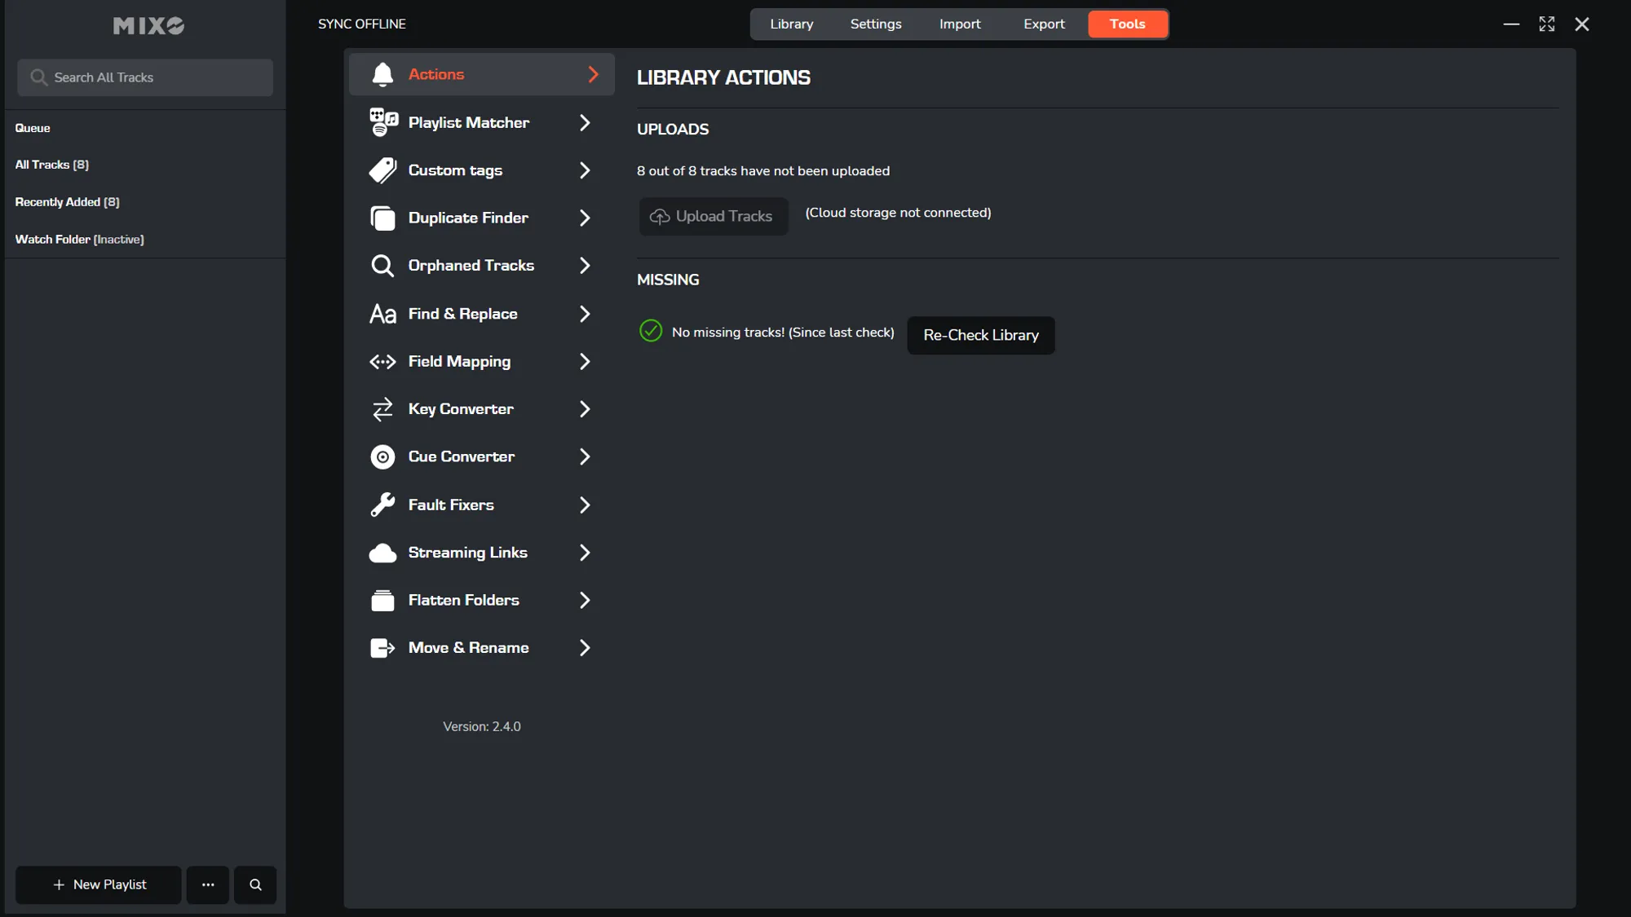Click the Streaming Links cloud icon

coord(382,553)
